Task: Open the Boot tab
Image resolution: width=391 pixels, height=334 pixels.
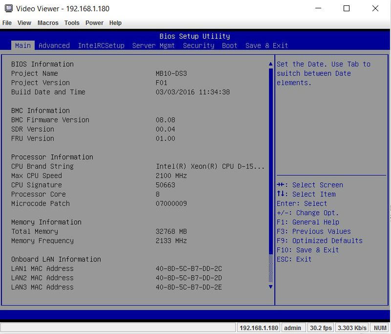Action: click(x=230, y=46)
